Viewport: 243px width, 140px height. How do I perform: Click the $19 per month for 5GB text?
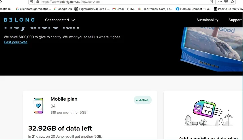point(69,112)
